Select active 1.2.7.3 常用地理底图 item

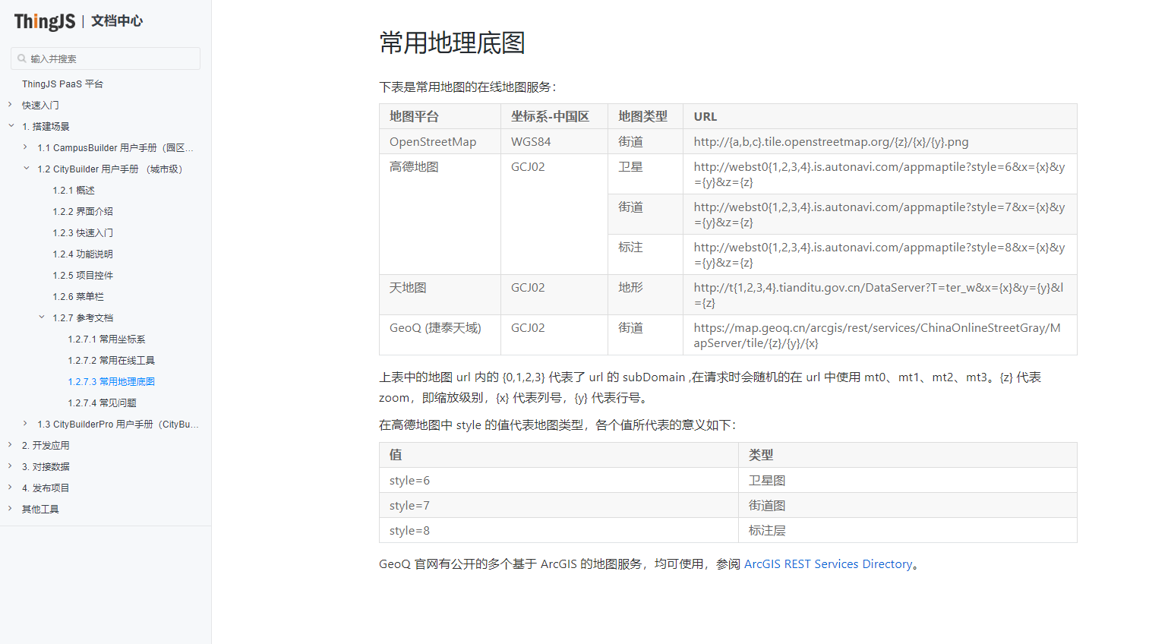111,382
